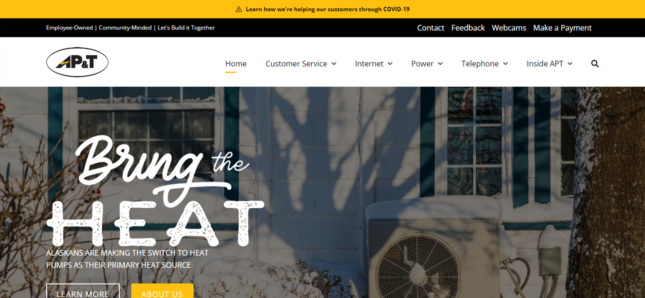Screen dimensions: 645x298
Task: Click the AP&T oval logo
Action: tap(77, 62)
